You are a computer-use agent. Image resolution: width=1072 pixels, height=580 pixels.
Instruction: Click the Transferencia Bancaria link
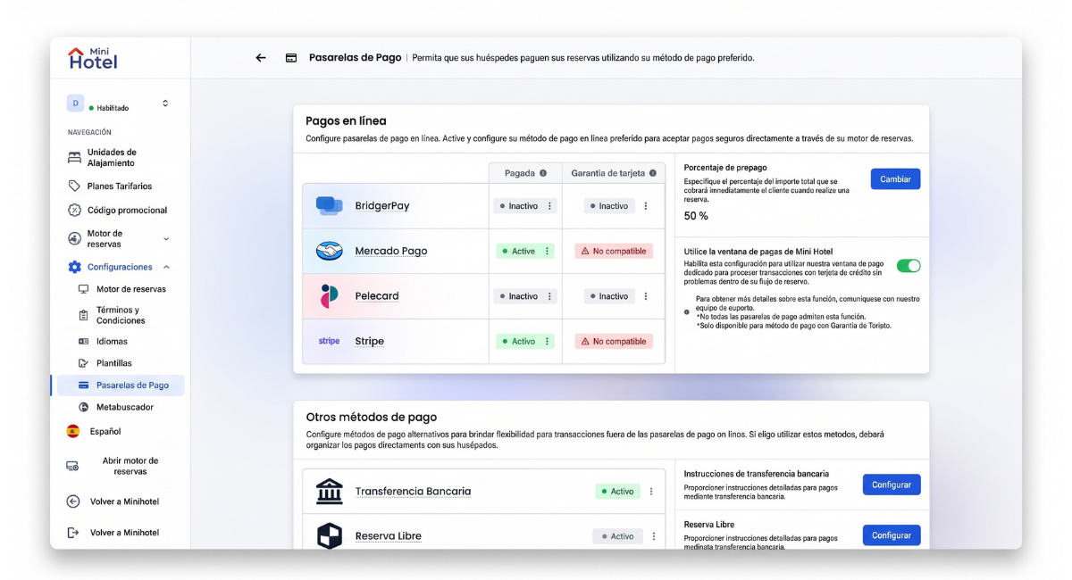(413, 492)
